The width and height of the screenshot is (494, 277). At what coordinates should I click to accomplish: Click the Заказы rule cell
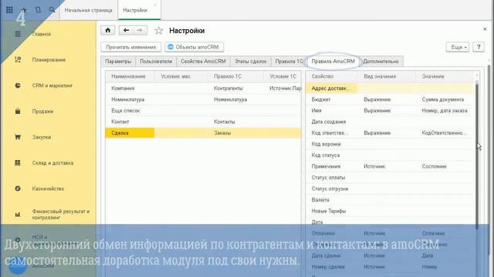pyautogui.click(x=235, y=133)
